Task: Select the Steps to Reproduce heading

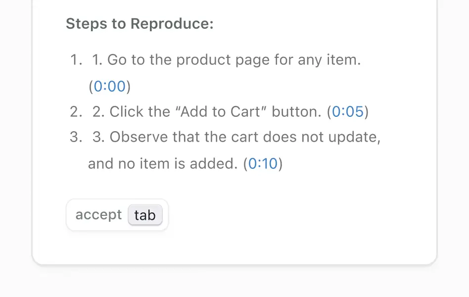Action: (x=140, y=23)
